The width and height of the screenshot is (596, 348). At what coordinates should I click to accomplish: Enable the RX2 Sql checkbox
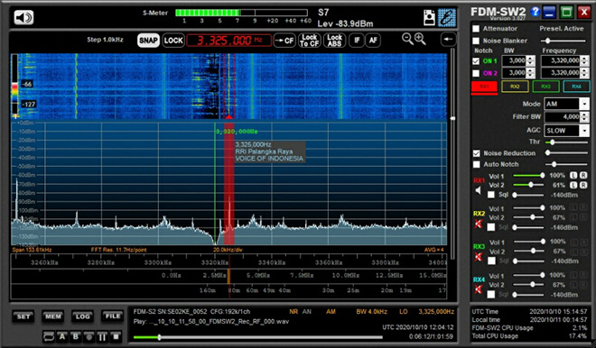click(491, 227)
